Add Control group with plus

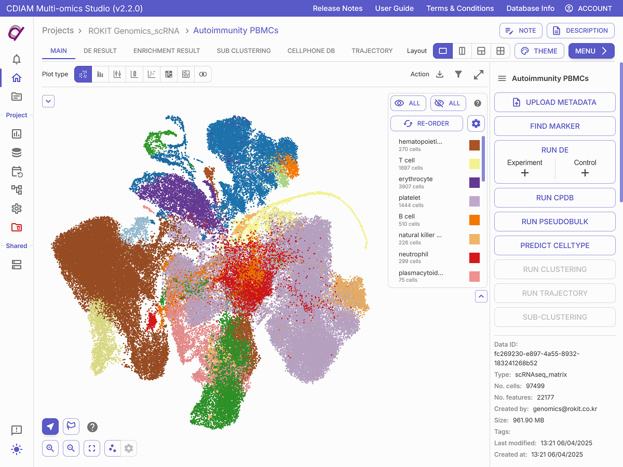pos(585,173)
